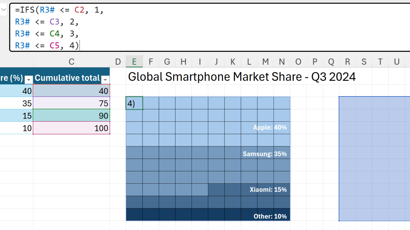Select the column R header

tap(347, 62)
